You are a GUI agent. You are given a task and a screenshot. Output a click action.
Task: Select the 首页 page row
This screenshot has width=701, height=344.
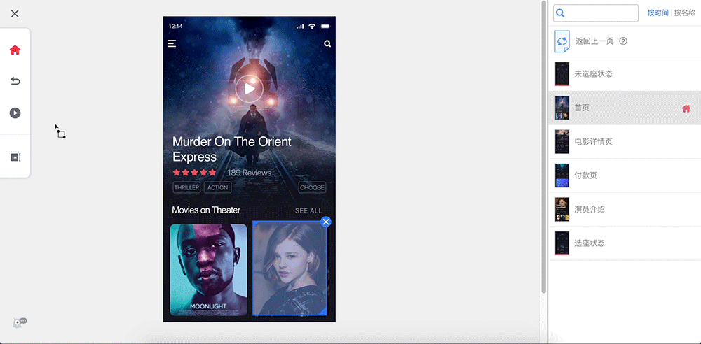(625, 108)
